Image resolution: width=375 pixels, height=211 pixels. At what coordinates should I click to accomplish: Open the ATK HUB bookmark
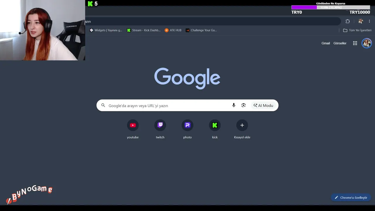coord(173,30)
